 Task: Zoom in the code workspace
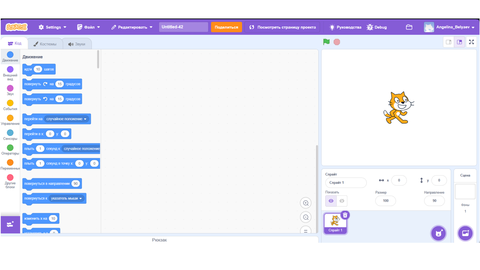click(306, 203)
